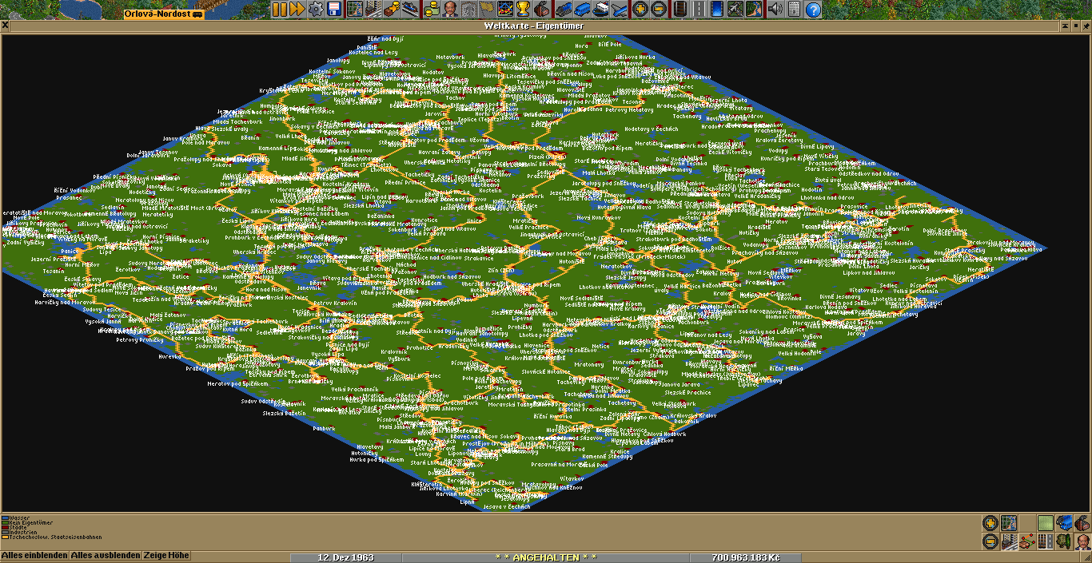Viewport: 1092px width, 563px height.
Task: Open the save game floppy disk menu
Action: [x=334, y=10]
